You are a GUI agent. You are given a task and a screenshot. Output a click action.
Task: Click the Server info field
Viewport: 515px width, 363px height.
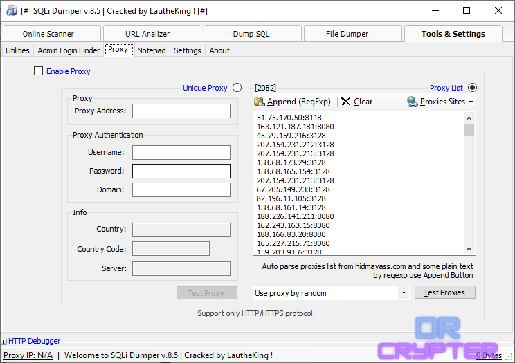pyautogui.click(x=181, y=268)
